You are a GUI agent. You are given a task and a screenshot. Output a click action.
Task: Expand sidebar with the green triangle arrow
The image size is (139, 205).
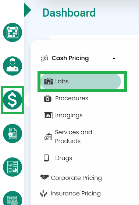[27, 10]
